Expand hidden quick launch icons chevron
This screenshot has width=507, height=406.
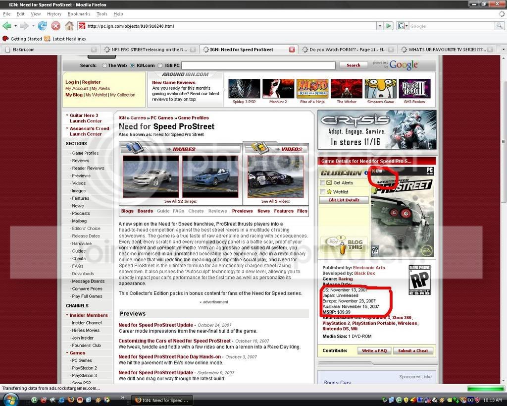click(x=123, y=398)
